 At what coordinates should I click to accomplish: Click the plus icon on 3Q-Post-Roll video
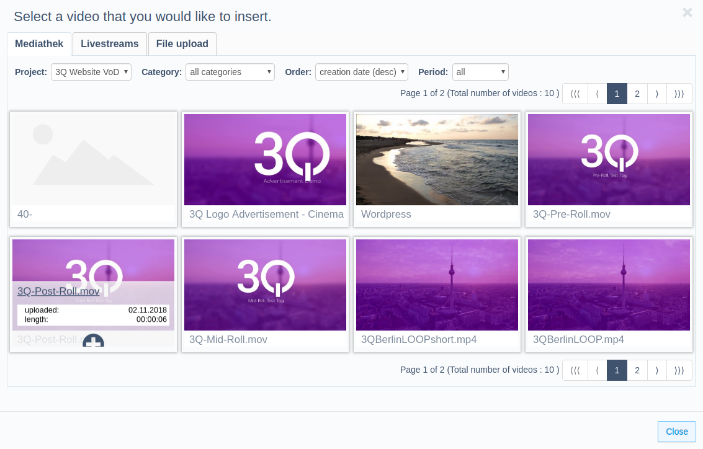[93, 342]
